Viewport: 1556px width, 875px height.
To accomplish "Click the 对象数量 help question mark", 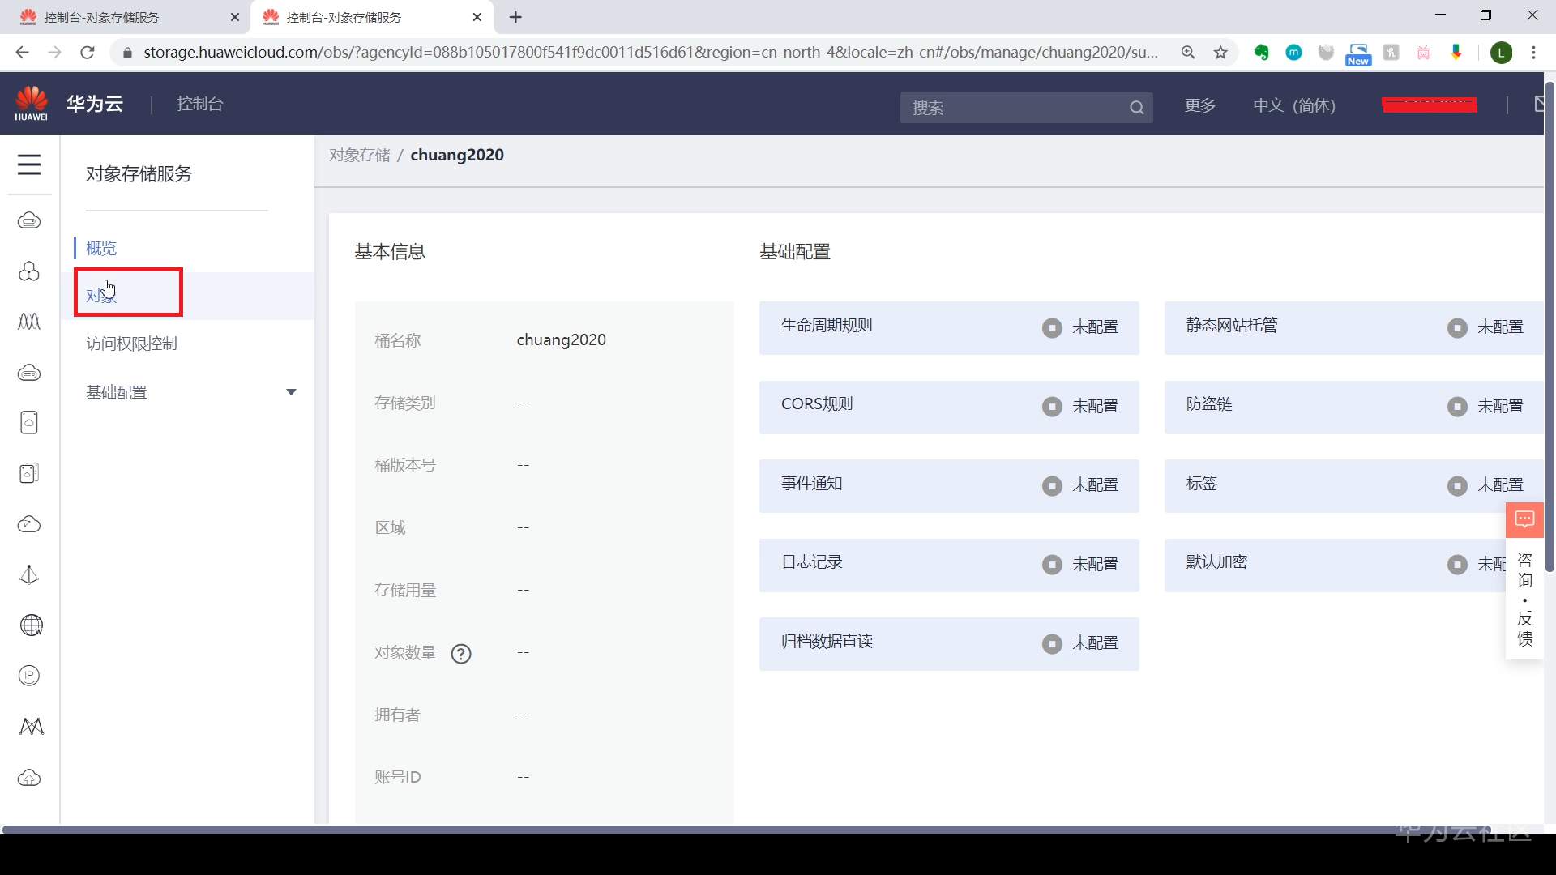I will pos(461,654).
